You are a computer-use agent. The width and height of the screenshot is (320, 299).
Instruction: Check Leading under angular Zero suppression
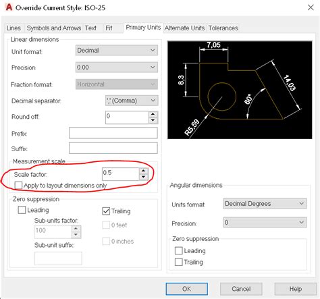179,250
